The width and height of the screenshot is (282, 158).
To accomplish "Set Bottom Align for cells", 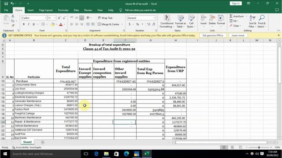I will tap(82, 18).
